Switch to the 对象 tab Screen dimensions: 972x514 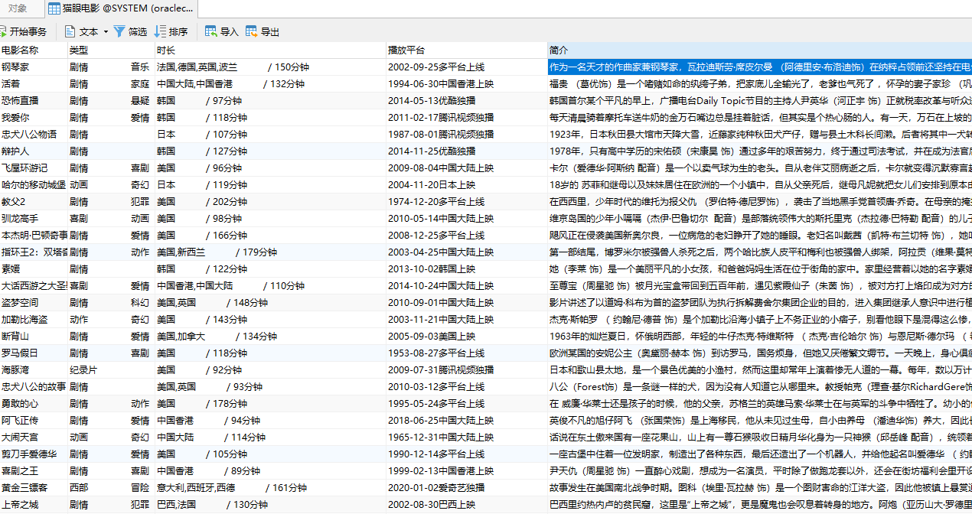tap(18, 8)
